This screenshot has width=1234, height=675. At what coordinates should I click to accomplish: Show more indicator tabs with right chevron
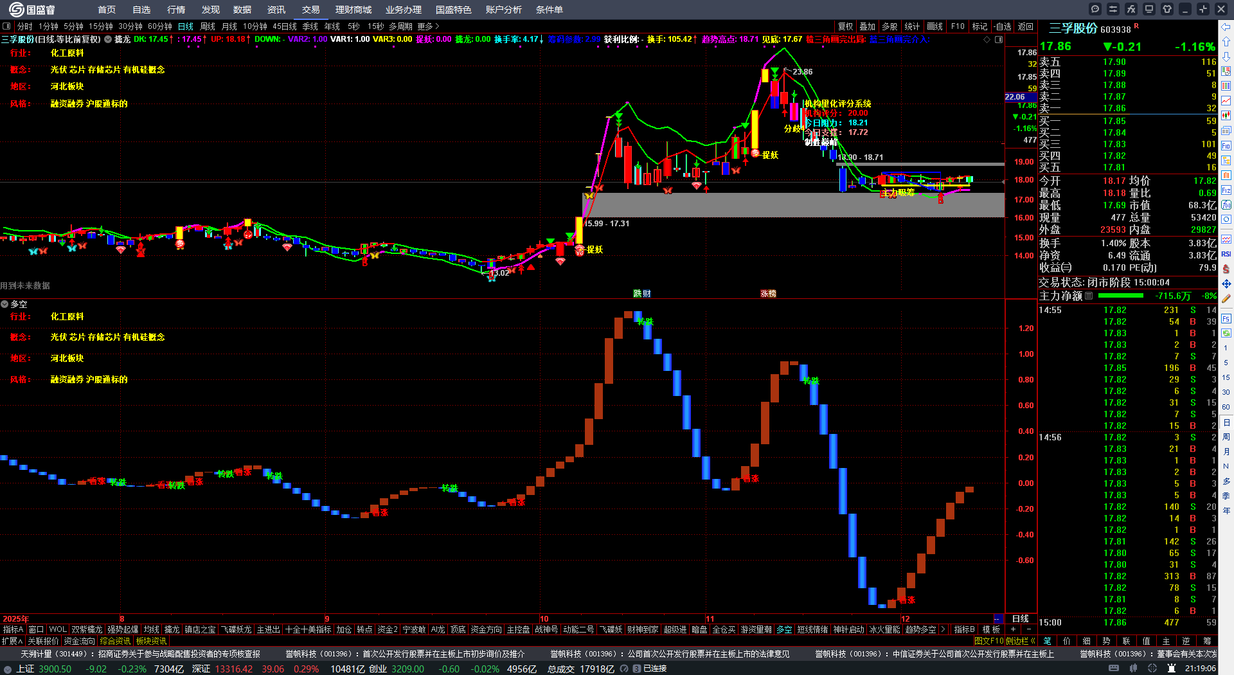(942, 629)
